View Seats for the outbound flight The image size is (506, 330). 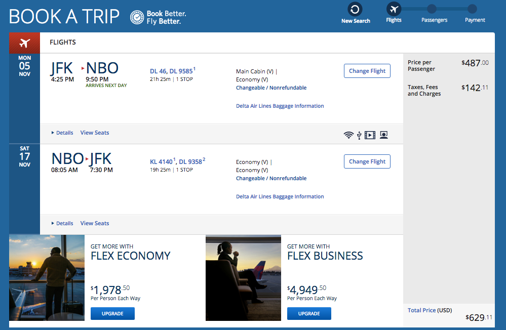[95, 133]
